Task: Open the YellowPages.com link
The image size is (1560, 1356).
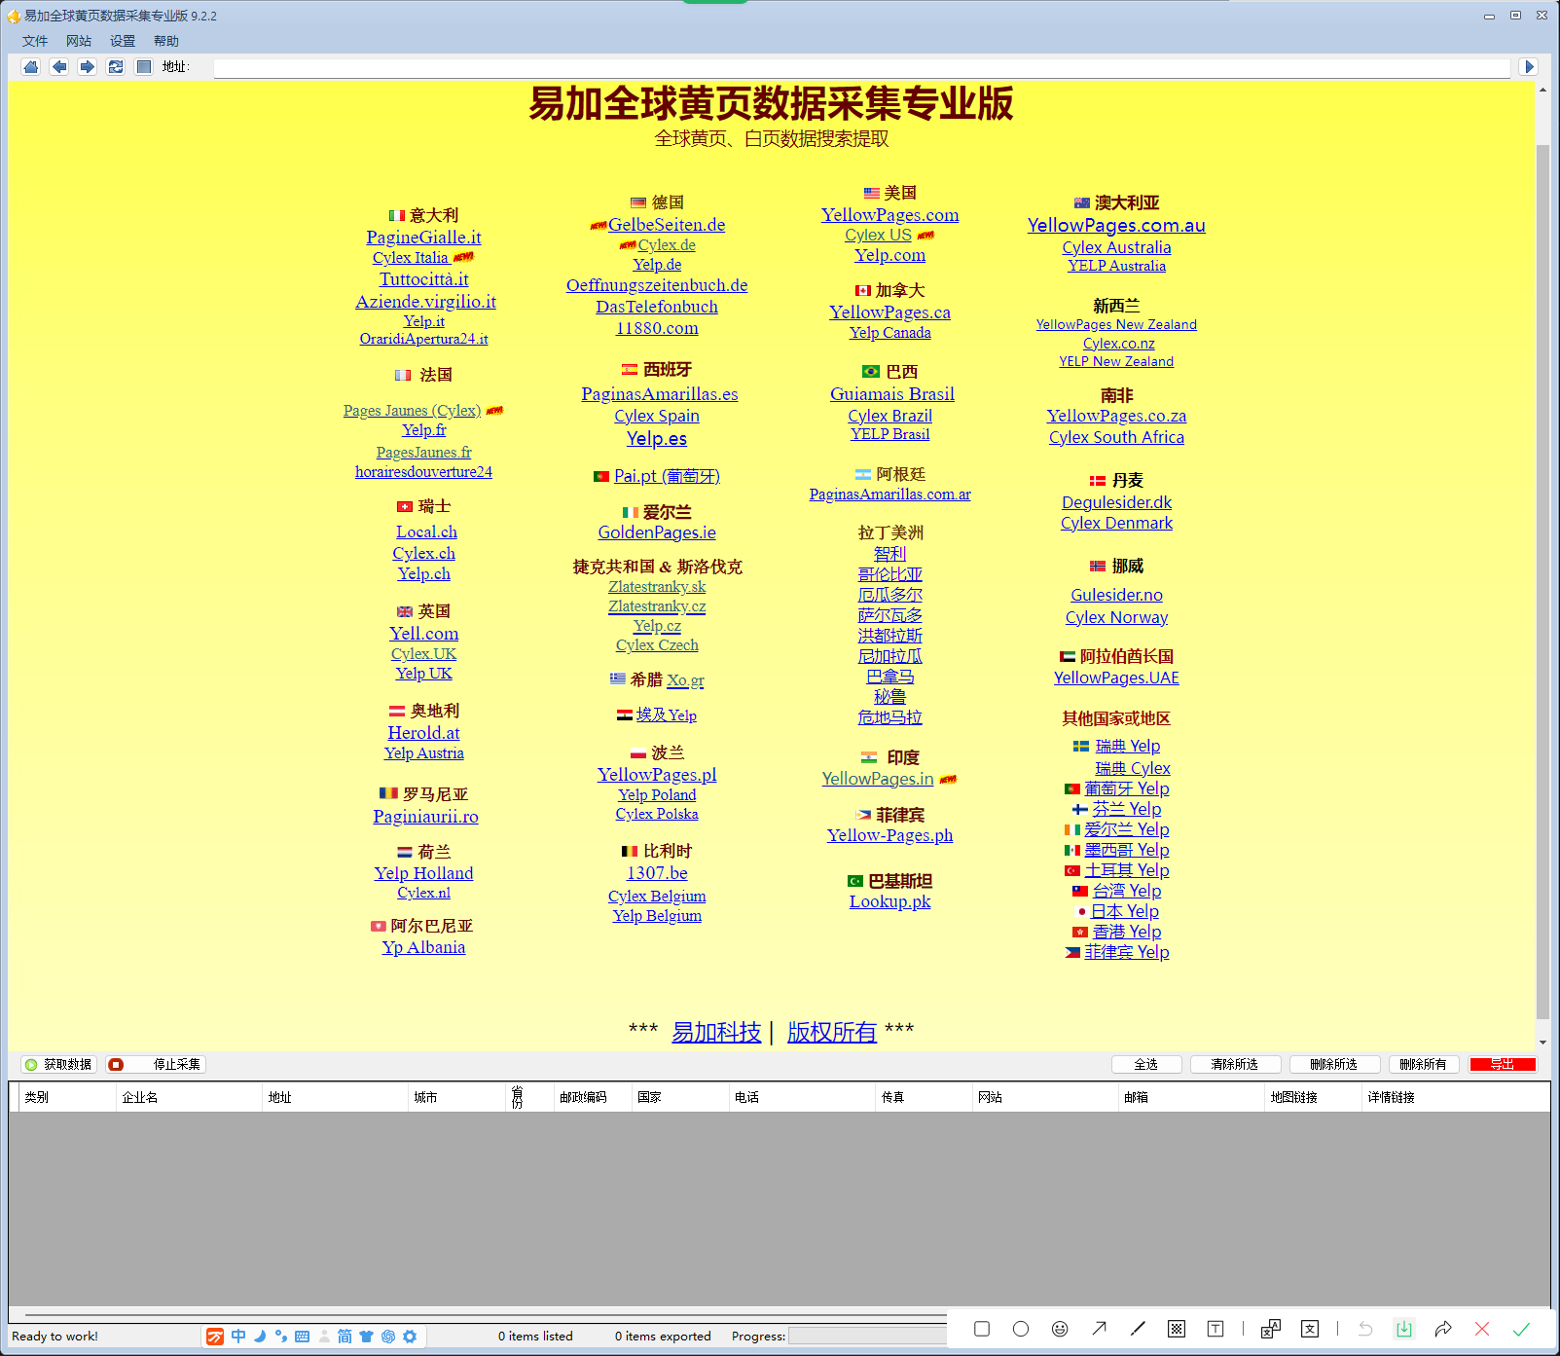Action: pos(889,214)
